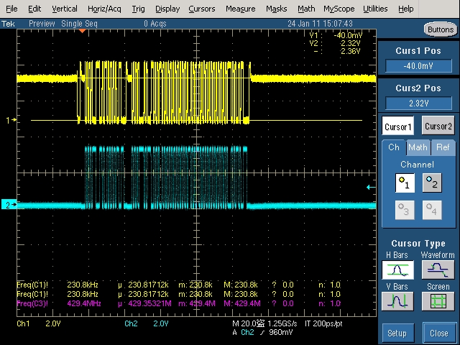Activate Cursor2 button
This screenshot has height=345, width=460.
[438, 126]
